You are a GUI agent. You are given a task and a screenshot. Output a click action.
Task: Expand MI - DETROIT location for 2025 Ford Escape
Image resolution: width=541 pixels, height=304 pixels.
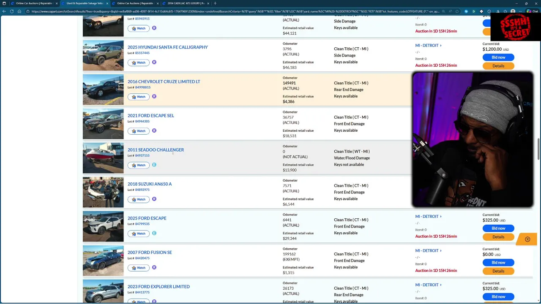tap(428, 217)
